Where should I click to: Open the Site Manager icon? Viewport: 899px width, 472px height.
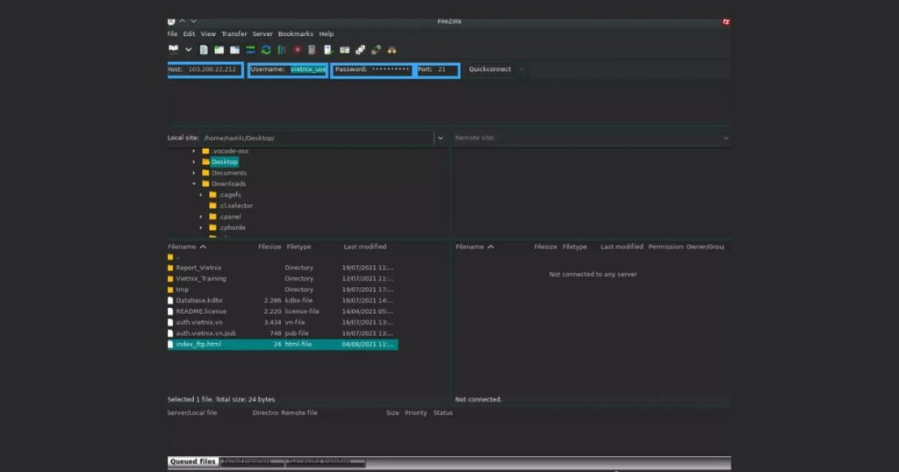(173, 50)
